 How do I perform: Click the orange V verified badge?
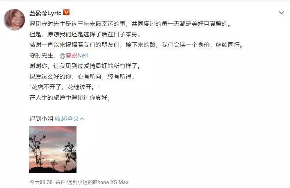pyautogui.click(x=66, y=13)
